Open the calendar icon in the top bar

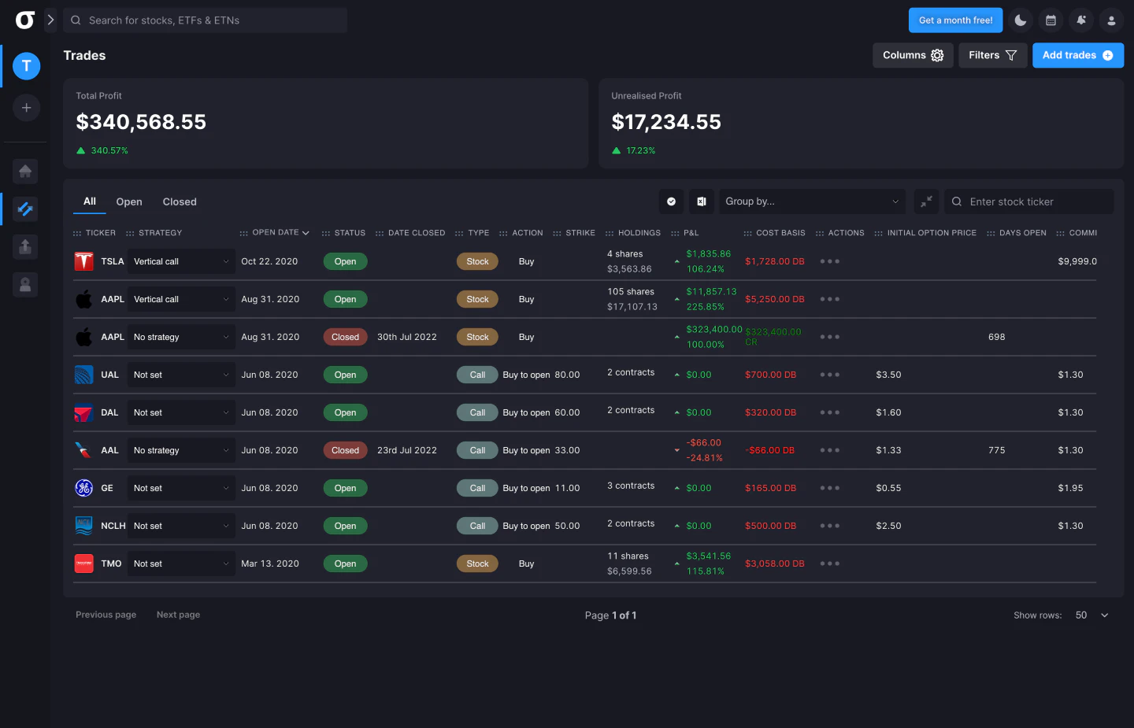[x=1051, y=20]
